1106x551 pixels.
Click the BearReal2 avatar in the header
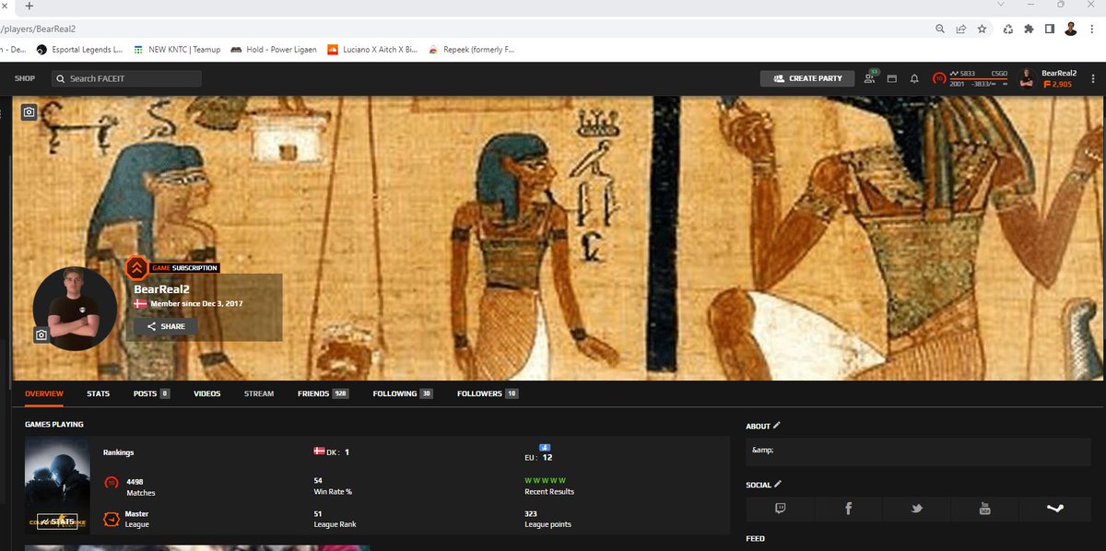click(1028, 78)
